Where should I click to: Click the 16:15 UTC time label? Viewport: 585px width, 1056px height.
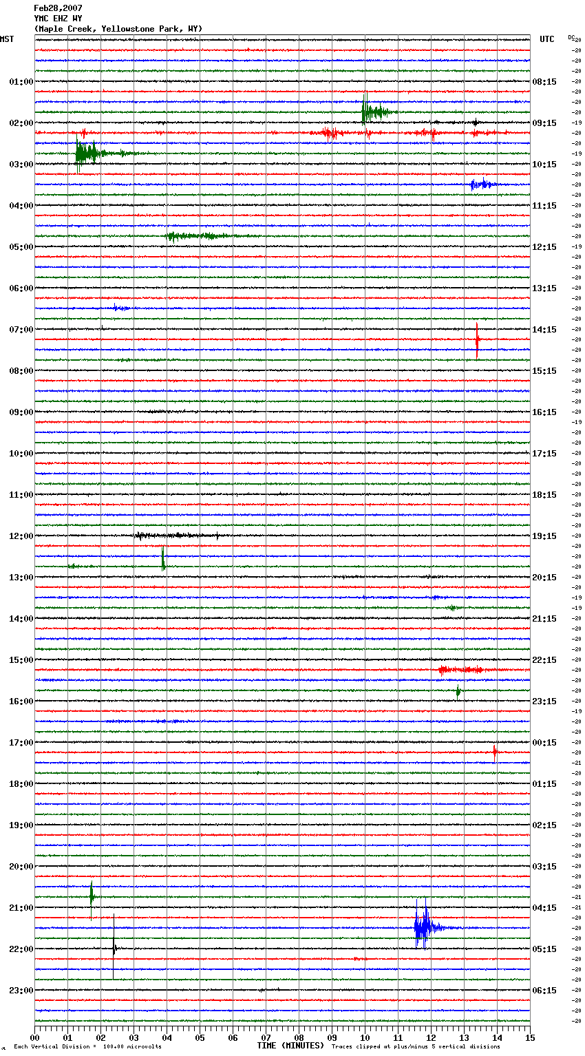point(544,412)
